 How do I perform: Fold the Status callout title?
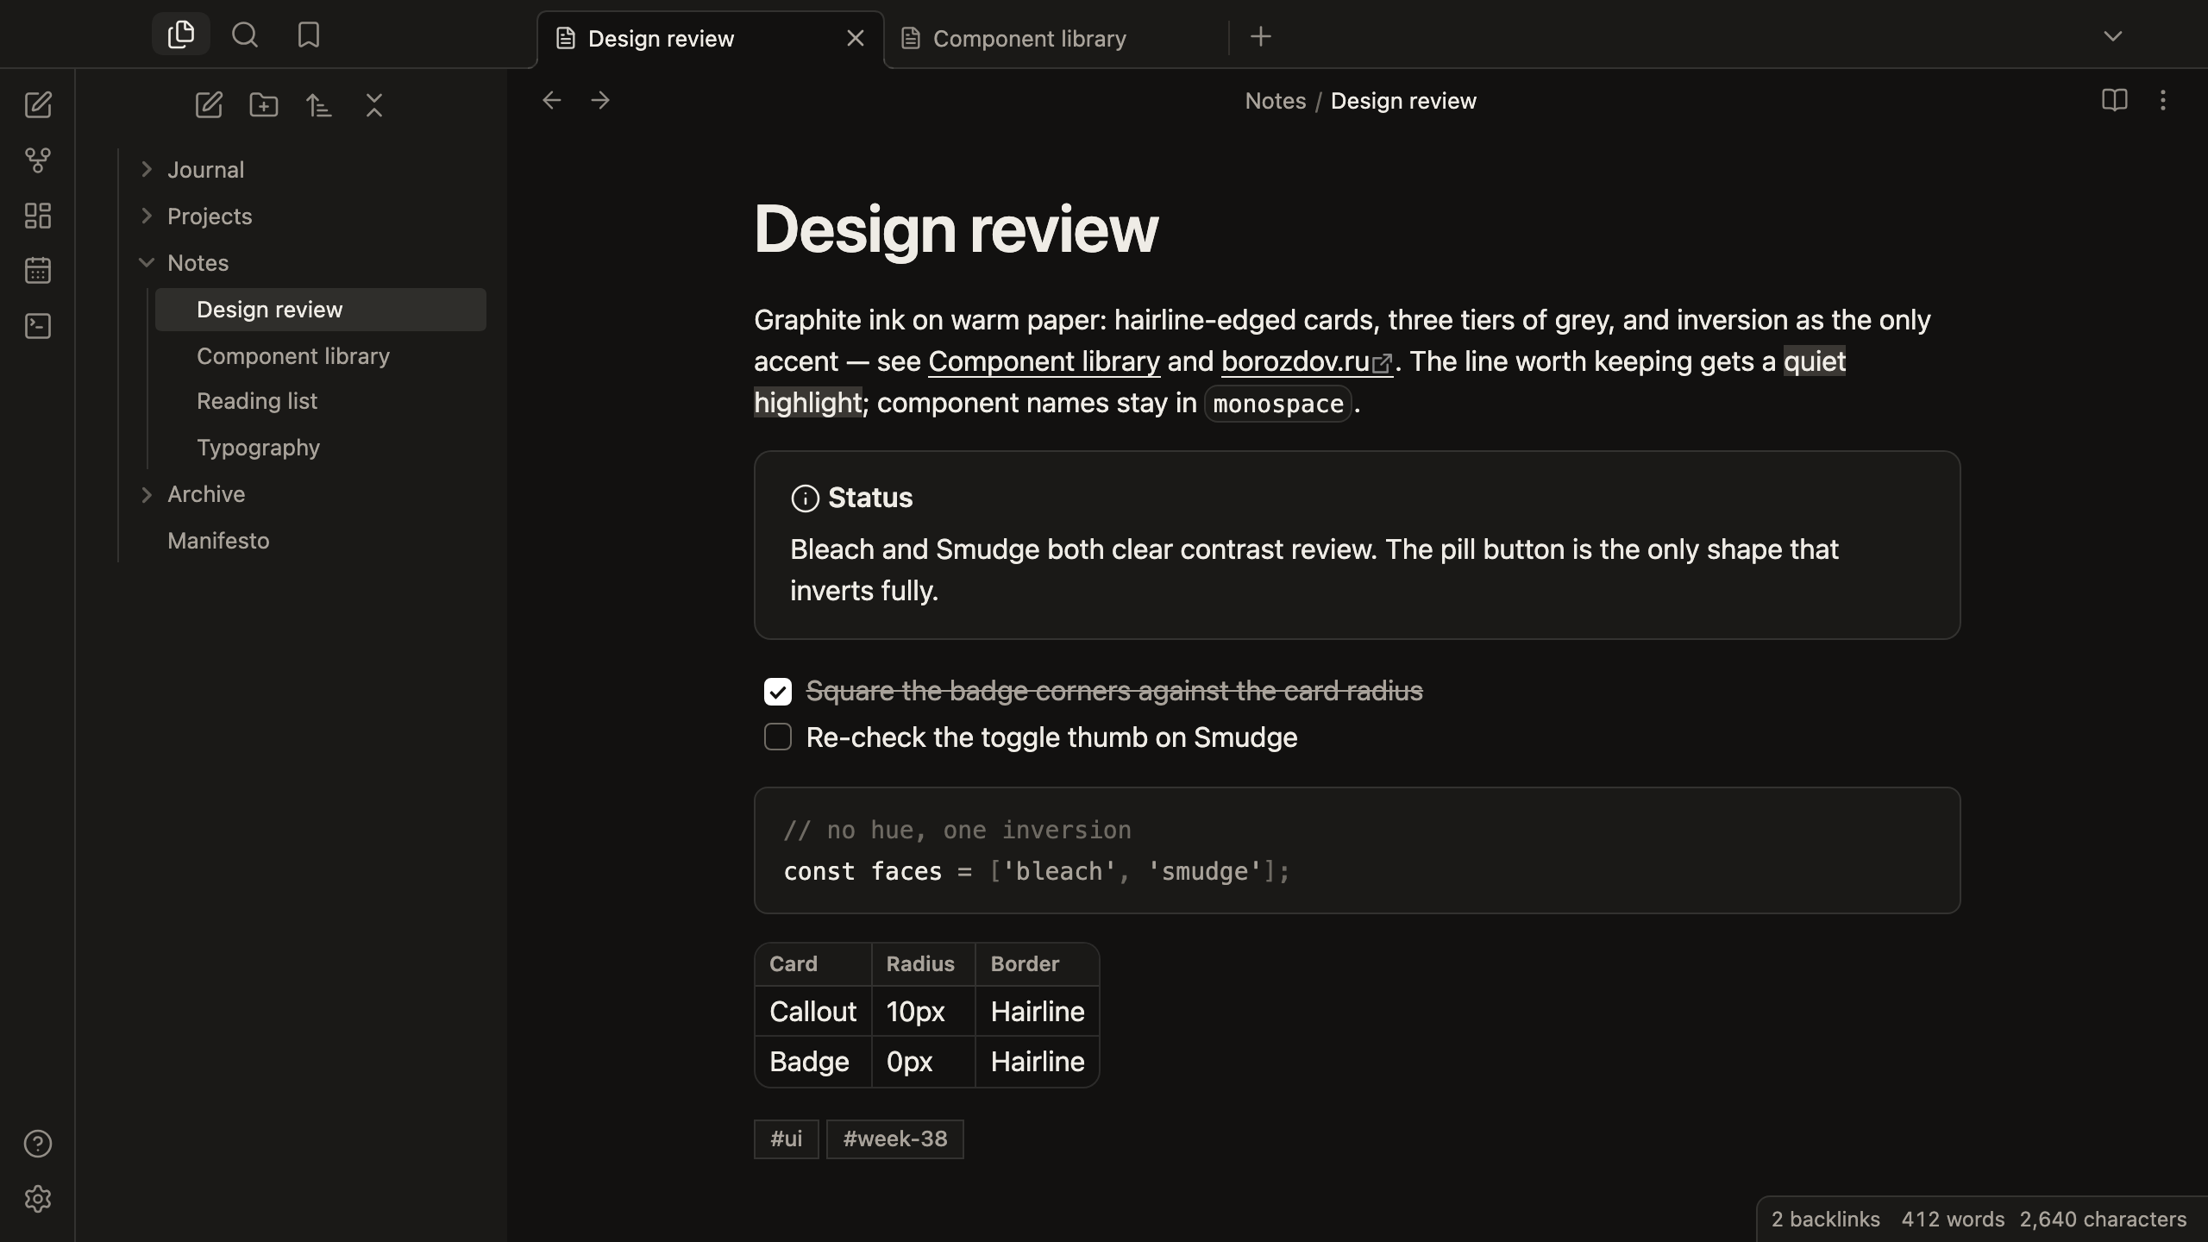point(870,498)
